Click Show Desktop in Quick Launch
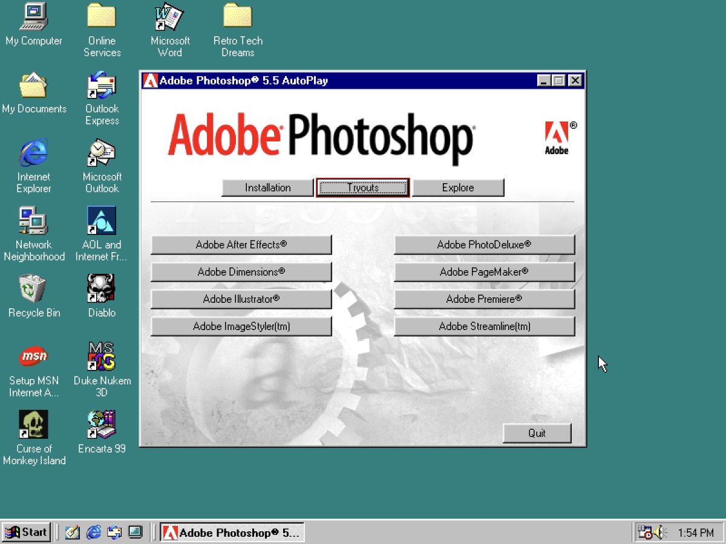726x544 pixels. coord(73,533)
